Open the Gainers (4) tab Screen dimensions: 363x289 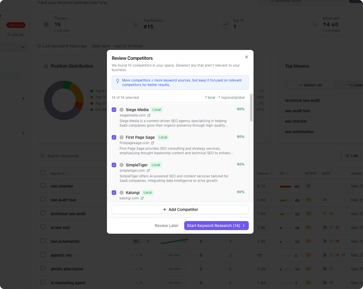[x=310, y=85]
